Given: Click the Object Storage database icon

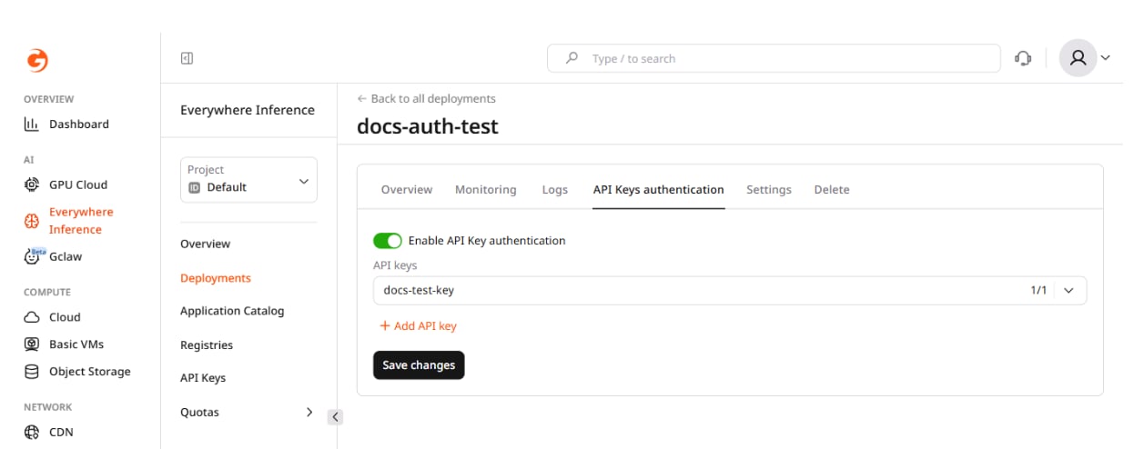Looking at the screenshot, I should pyautogui.click(x=32, y=372).
